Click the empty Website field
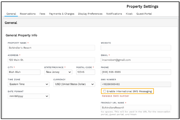Screen dimensions: 180x120 tap(136, 48)
